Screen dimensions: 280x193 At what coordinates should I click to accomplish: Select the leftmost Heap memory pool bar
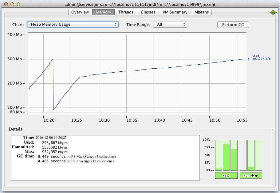219,155
